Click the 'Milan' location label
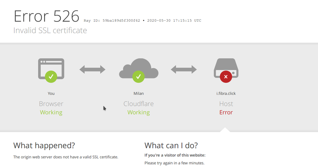Image resolution: width=318 pixels, height=168 pixels. pos(139,93)
